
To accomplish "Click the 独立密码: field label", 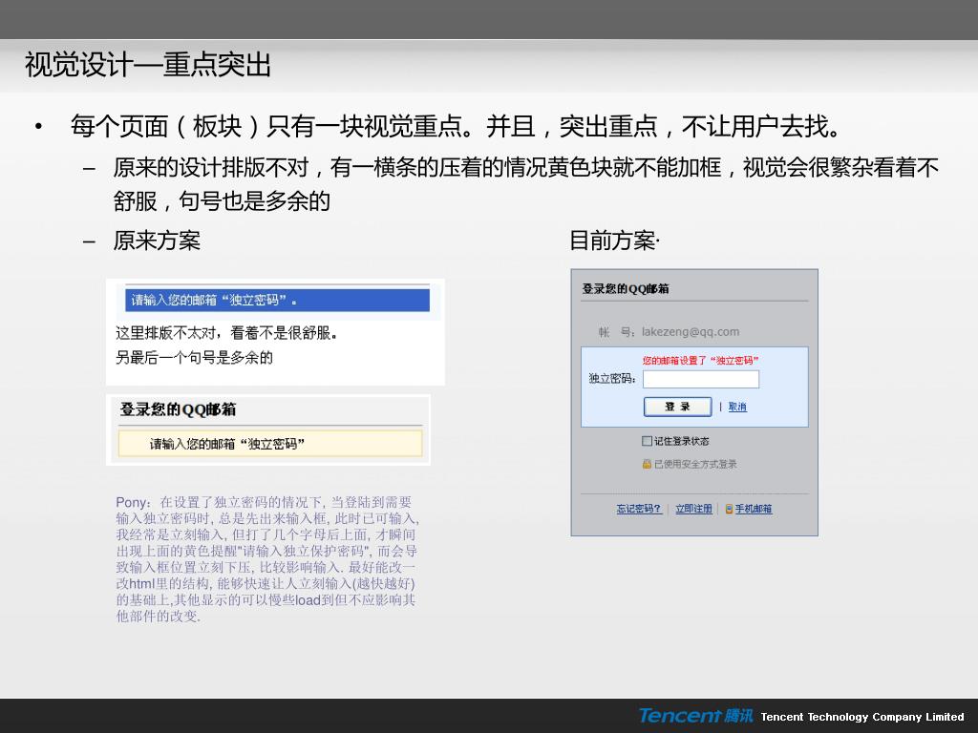I will (x=612, y=378).
